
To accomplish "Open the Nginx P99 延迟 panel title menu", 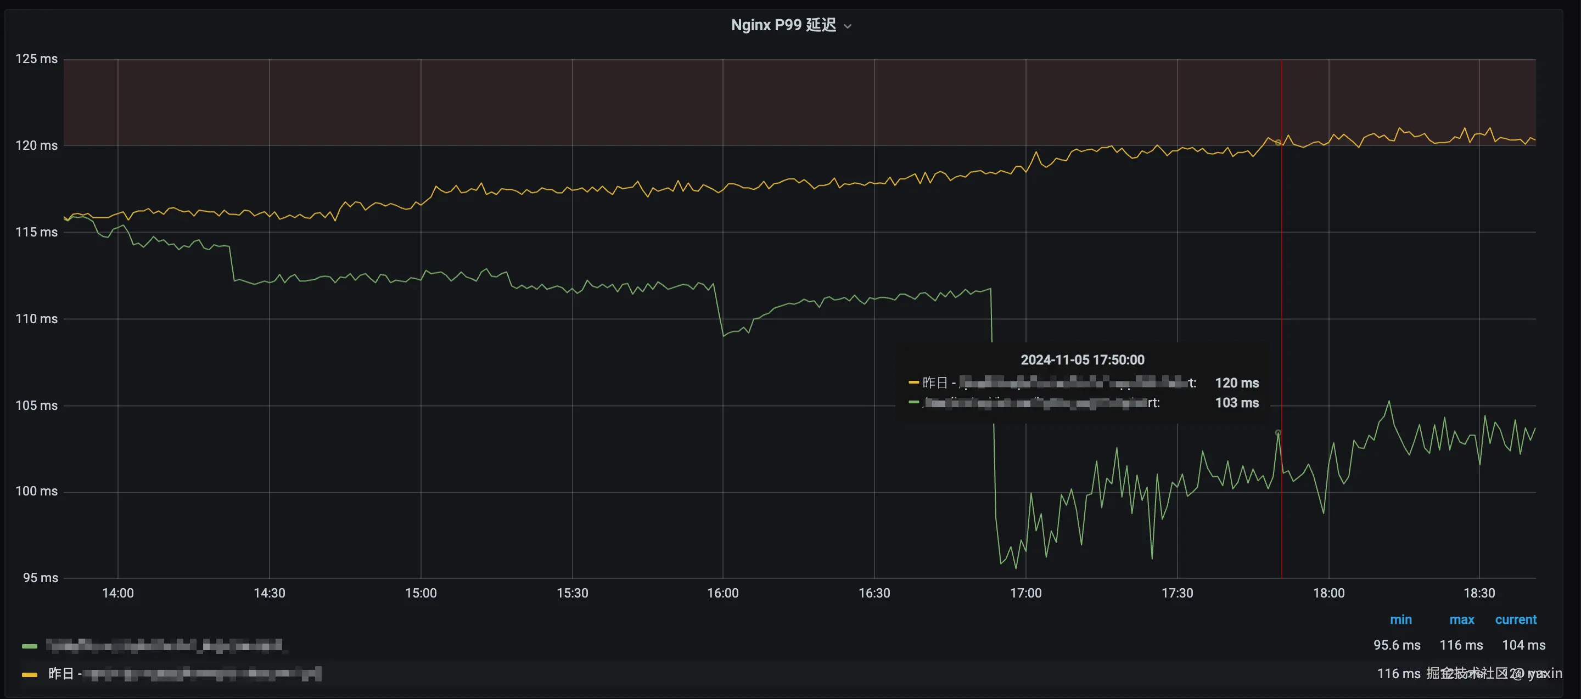I will tap(783, 25).
